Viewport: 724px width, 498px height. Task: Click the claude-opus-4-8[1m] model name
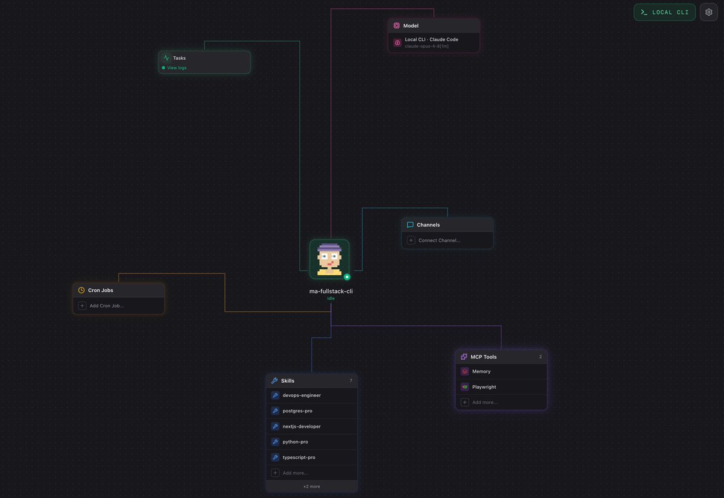pyautogui.click(x=427, y=46)
